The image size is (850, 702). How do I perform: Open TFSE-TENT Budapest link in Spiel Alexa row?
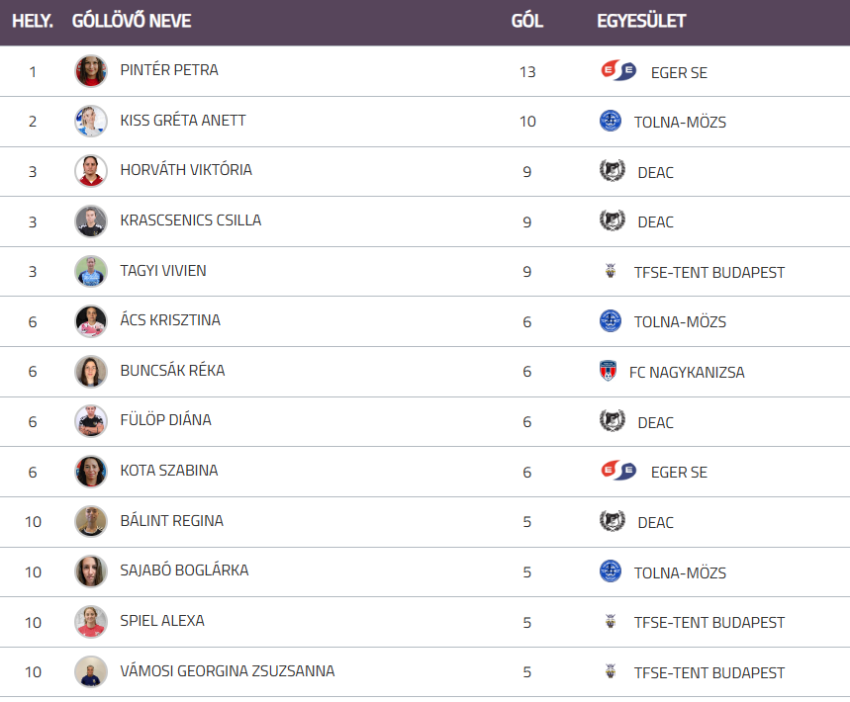[709, 623]
